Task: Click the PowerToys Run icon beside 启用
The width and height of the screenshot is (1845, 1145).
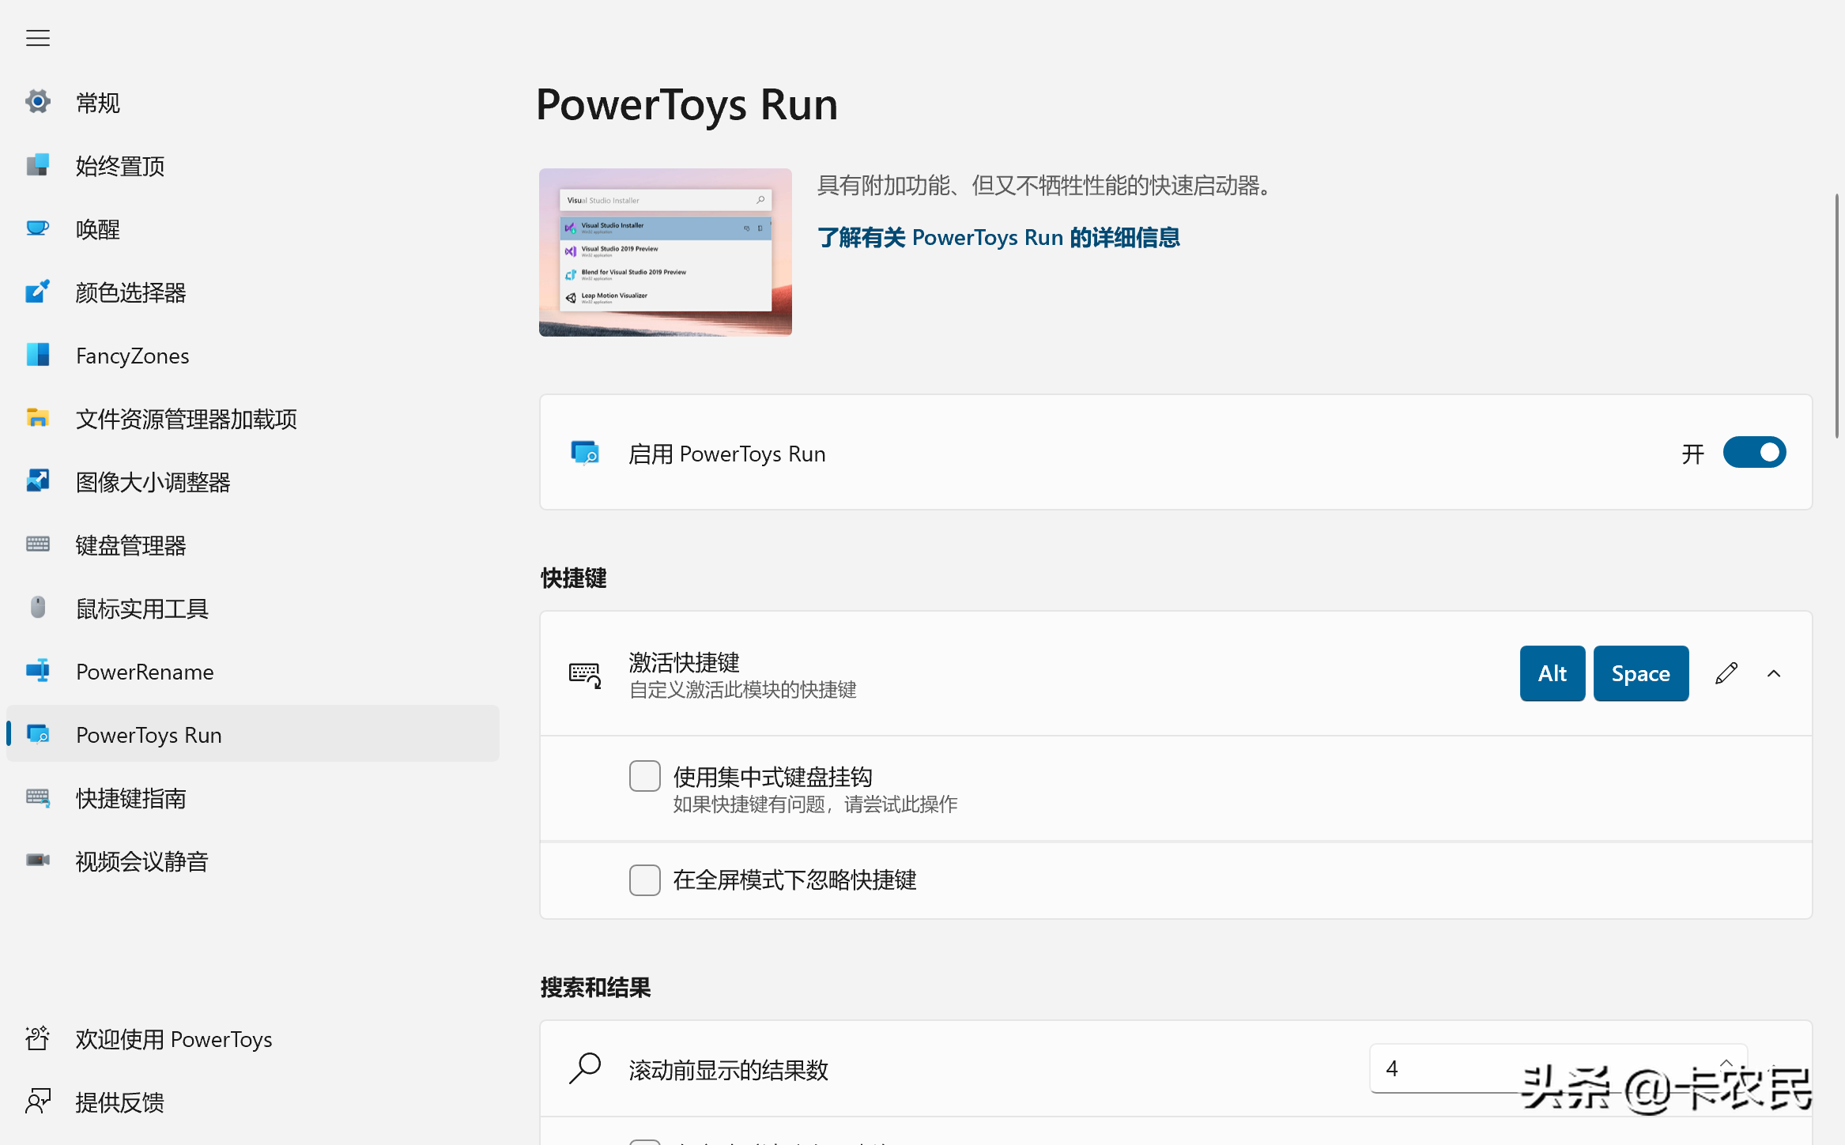Action: tap(585, 453)
